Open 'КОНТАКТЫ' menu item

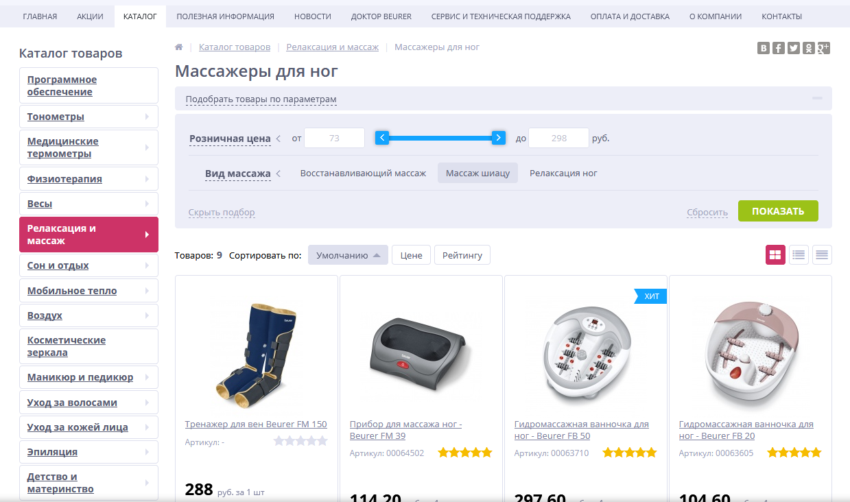[781, 16]
